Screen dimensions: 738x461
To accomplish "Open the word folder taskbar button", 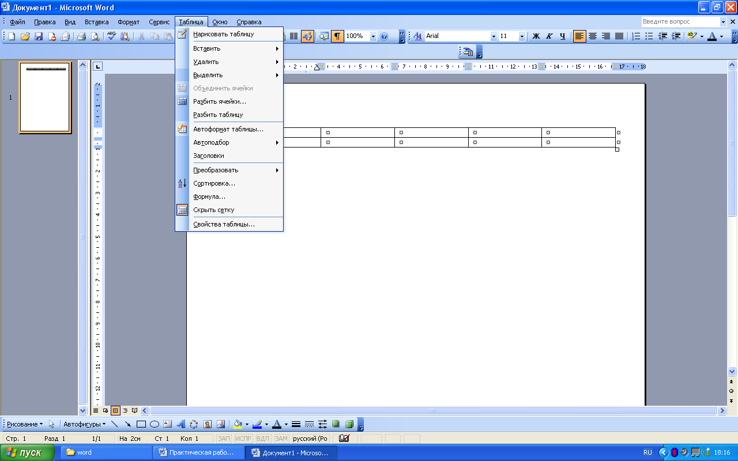I will [107, 452].
